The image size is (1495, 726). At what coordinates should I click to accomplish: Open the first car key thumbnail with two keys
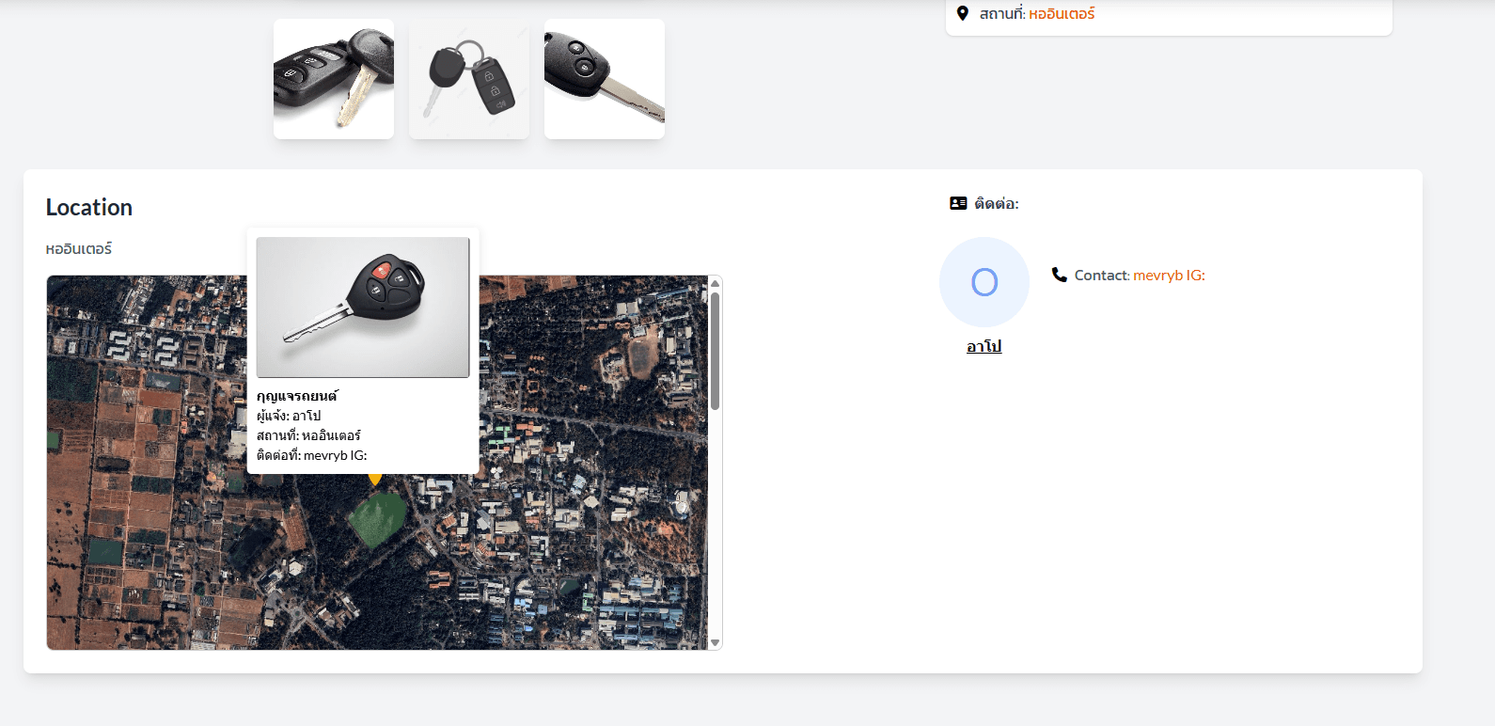pos(334,79)
